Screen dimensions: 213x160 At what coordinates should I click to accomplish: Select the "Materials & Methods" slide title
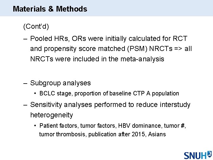50,9
